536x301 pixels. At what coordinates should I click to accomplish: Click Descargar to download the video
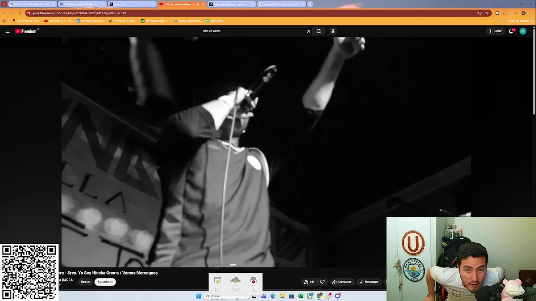pos(368,282)
